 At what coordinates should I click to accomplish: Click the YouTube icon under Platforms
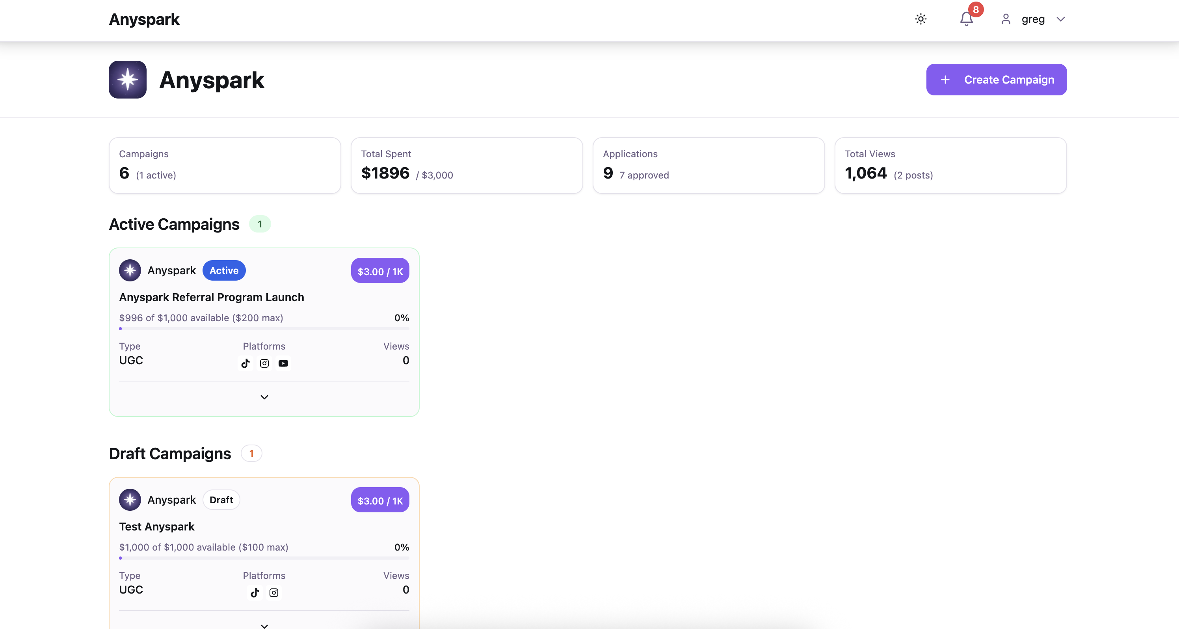point(283,363)
